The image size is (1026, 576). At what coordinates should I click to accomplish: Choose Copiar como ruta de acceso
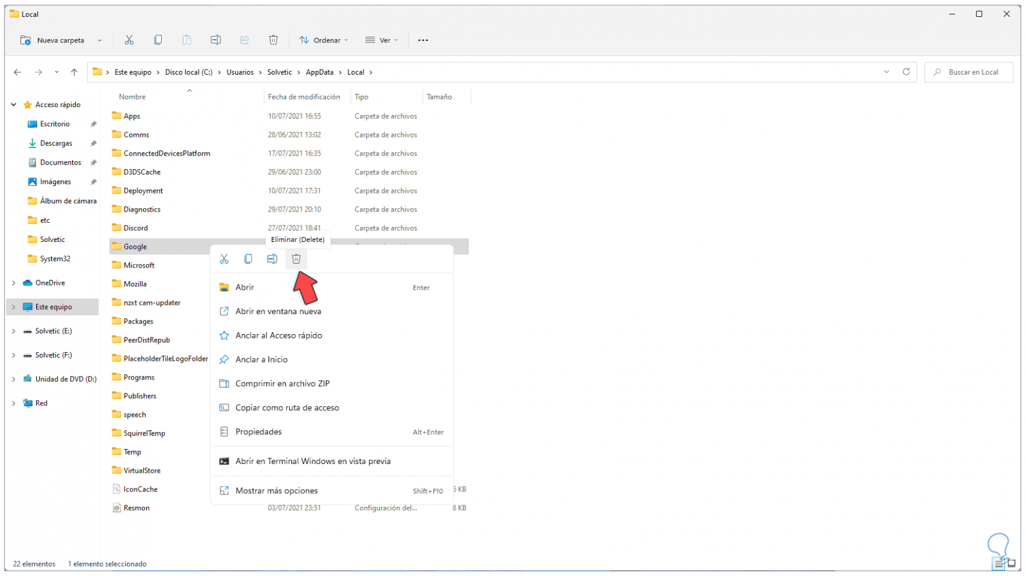(332, 408)
